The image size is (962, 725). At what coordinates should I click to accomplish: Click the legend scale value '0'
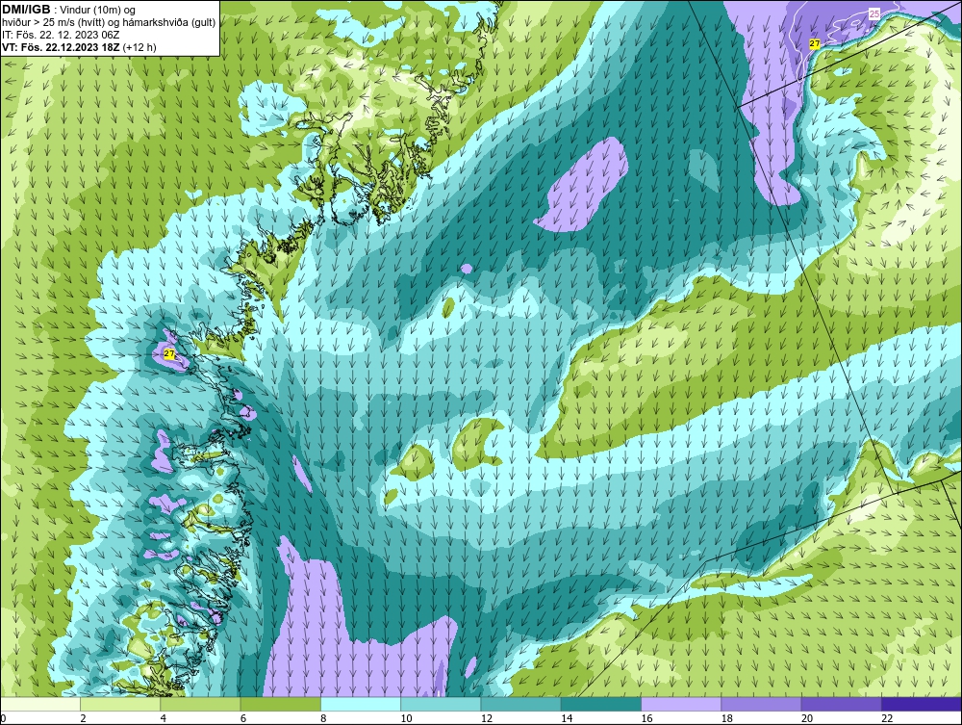(x=3, y=719)
